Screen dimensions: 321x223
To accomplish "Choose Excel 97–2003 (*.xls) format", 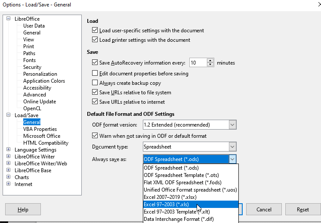I will pos(191,204).
